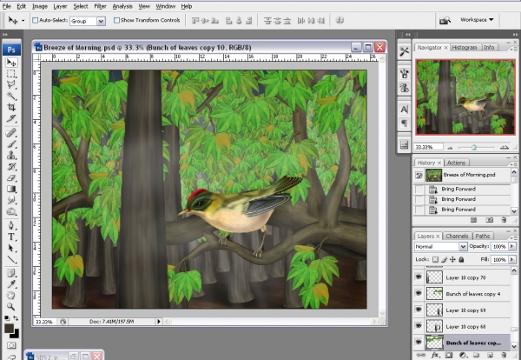Viewport: 521px width, 360px height.
Task: Select the Zoom tool
Action: [x=11, y=306]
